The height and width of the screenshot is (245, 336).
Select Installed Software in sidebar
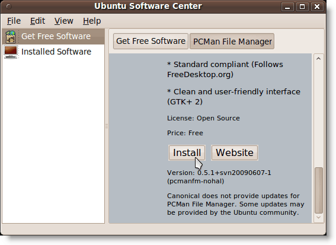[x=53, y=52]
